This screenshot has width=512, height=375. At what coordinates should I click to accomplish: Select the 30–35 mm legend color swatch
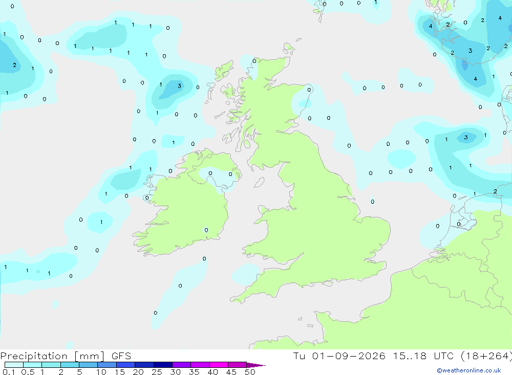coord(182,365)
